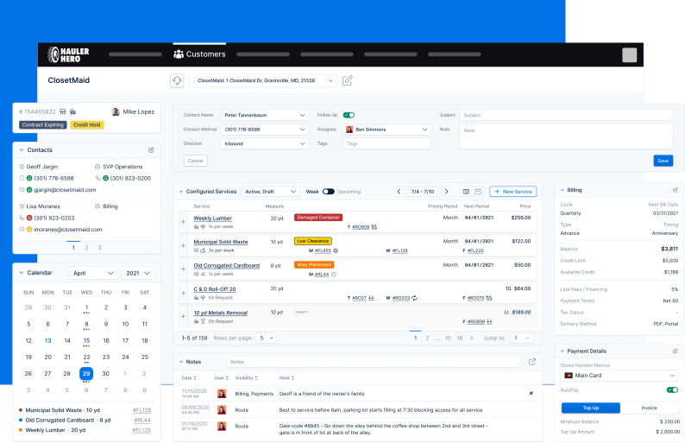Screen dimensions: 685x443
Task: Click the Cancel button
Action: click(195, 161)
